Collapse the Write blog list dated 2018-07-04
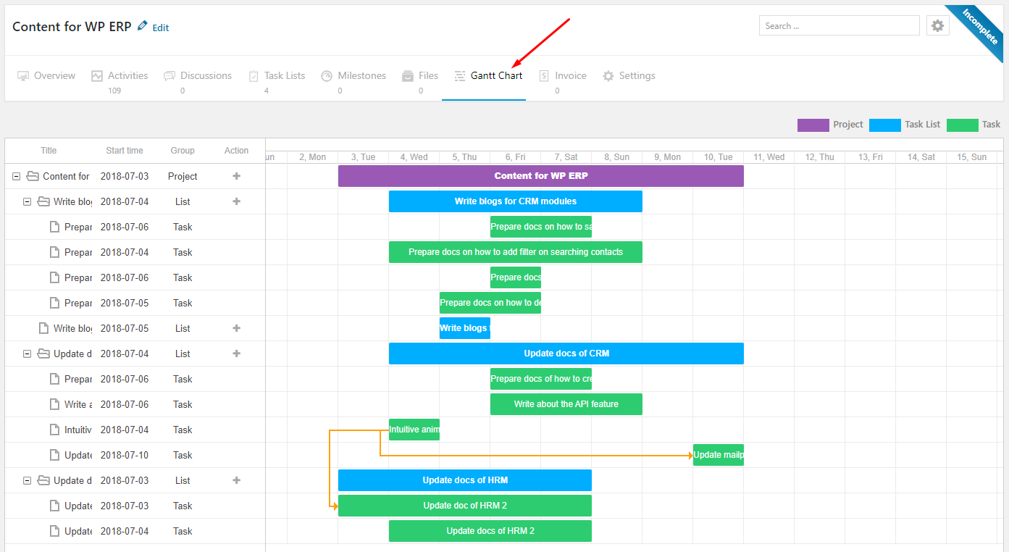This screenshot has height=552, width=1009. pyautogui.click(x=27, y=201)
